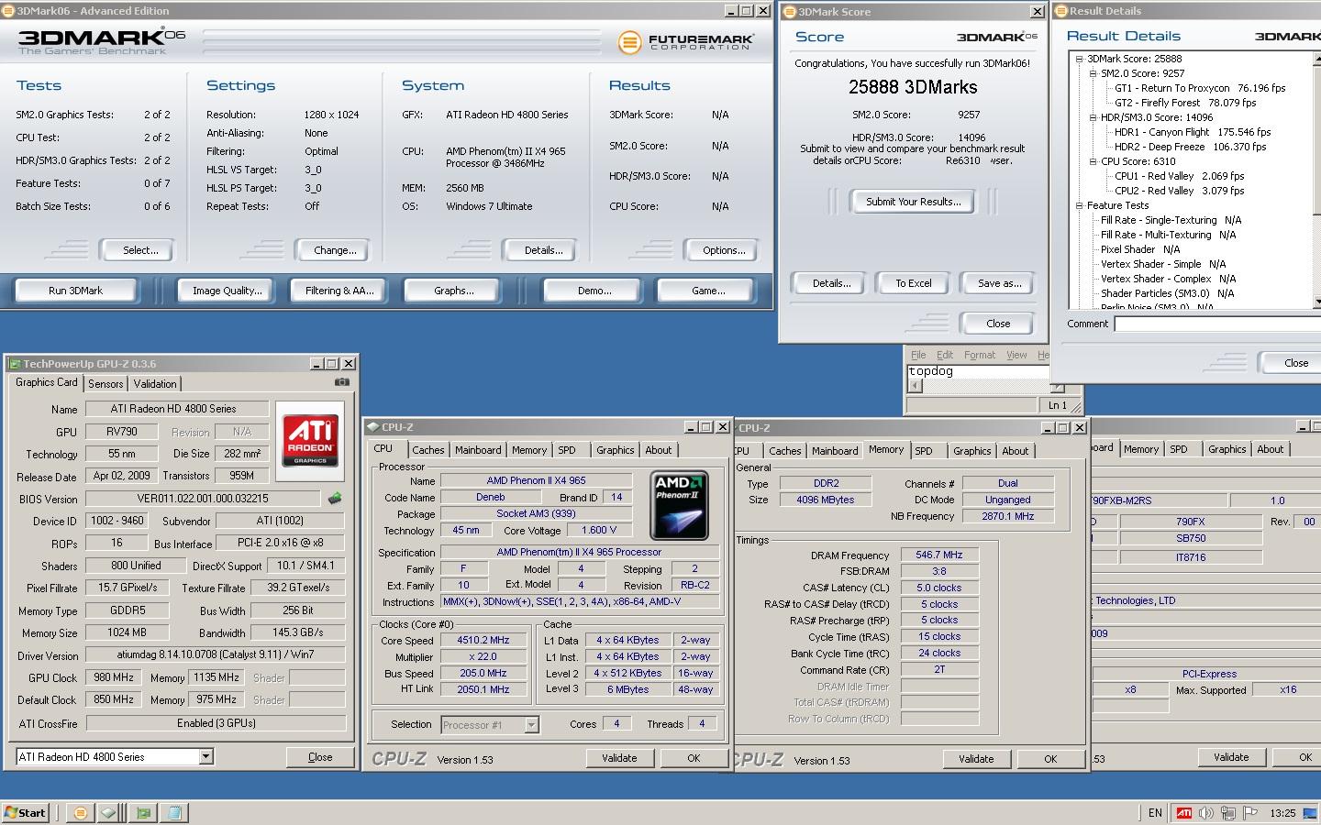Open the Notepad Format menu

click(979, 355)
